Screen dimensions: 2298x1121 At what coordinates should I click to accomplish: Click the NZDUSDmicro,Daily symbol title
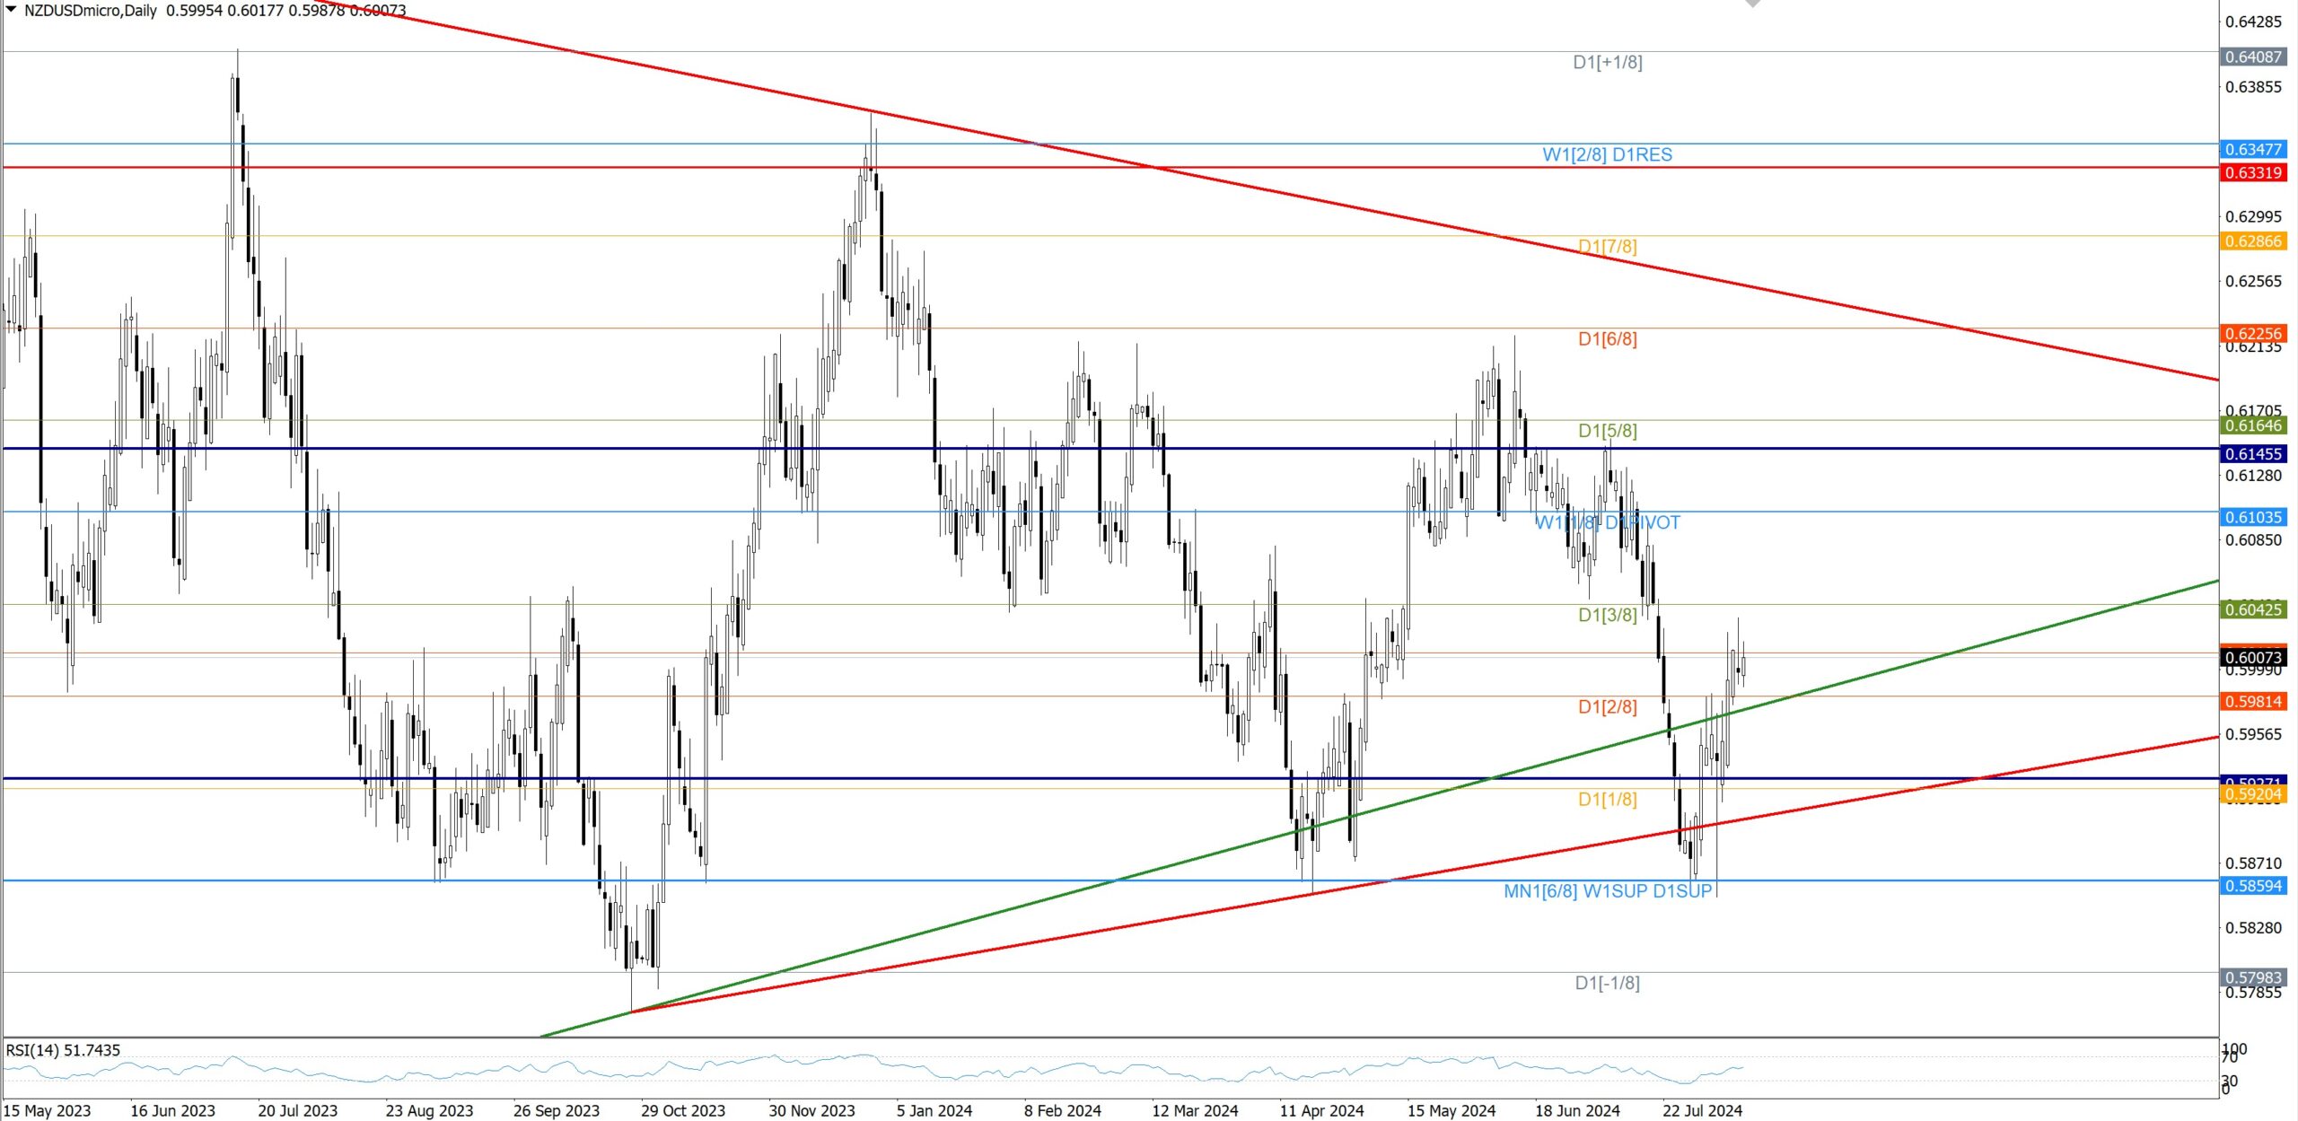tap(90, 11)
